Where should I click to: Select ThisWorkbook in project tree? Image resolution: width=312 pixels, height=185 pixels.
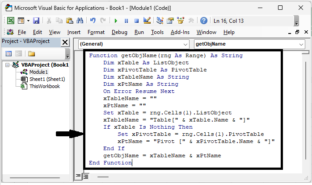45,86
